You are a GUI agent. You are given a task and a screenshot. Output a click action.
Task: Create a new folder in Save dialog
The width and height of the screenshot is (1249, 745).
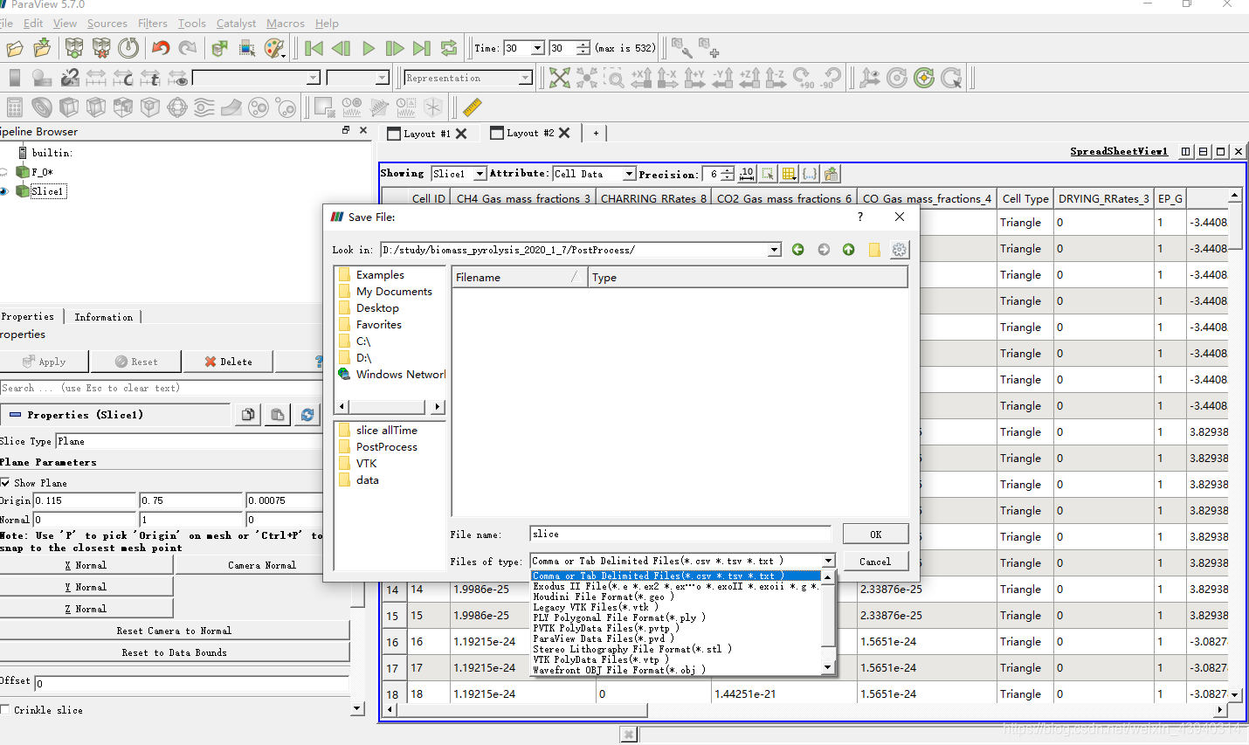point(874,250)
